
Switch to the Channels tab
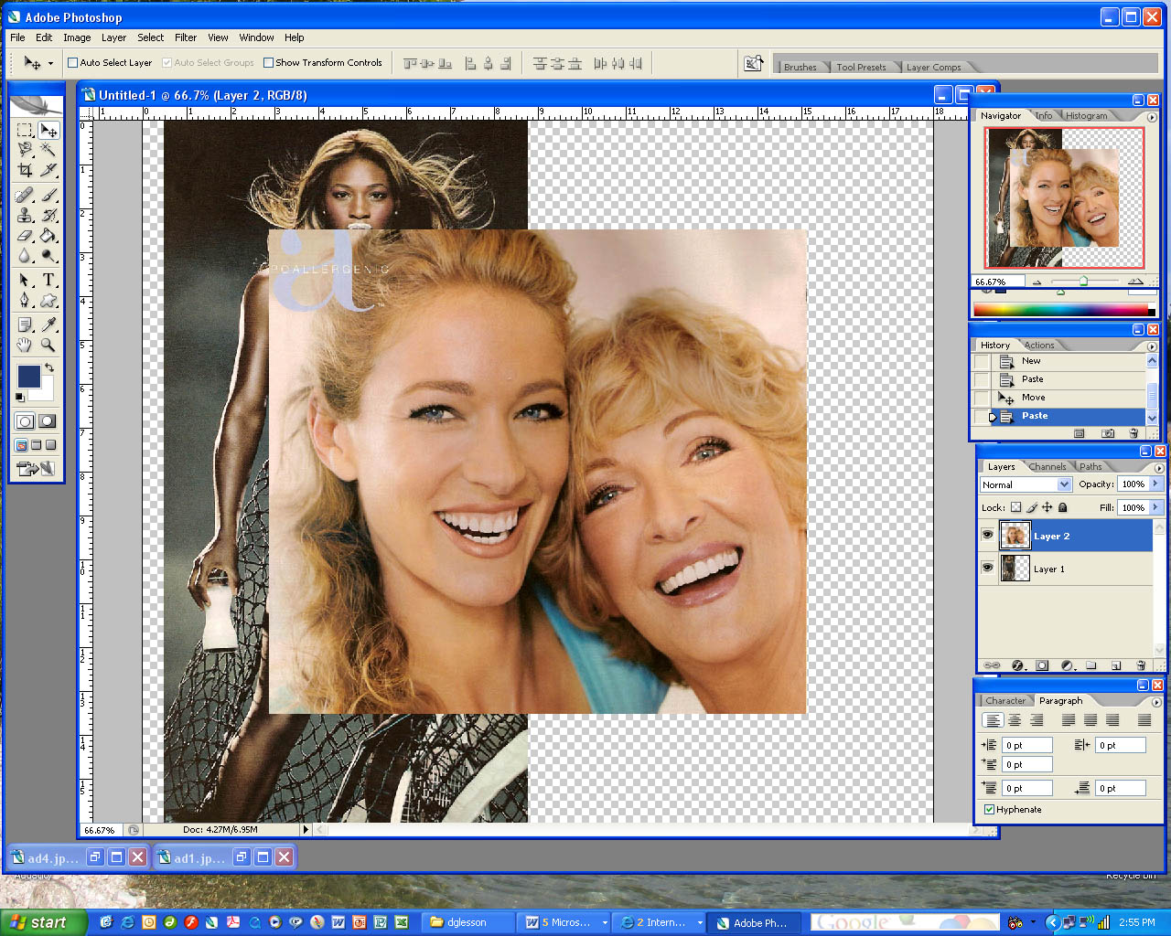pos(1047,467)
